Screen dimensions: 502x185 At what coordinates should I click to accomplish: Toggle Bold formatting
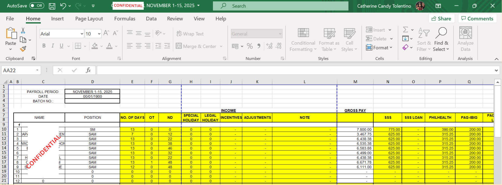(x=44, y=46)
